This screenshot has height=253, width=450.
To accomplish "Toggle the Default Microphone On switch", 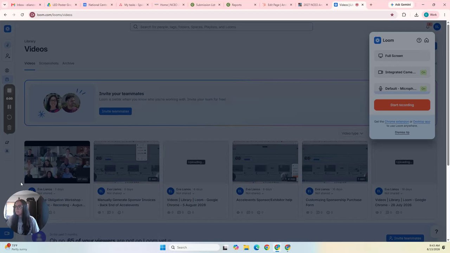I will point(423,89).
